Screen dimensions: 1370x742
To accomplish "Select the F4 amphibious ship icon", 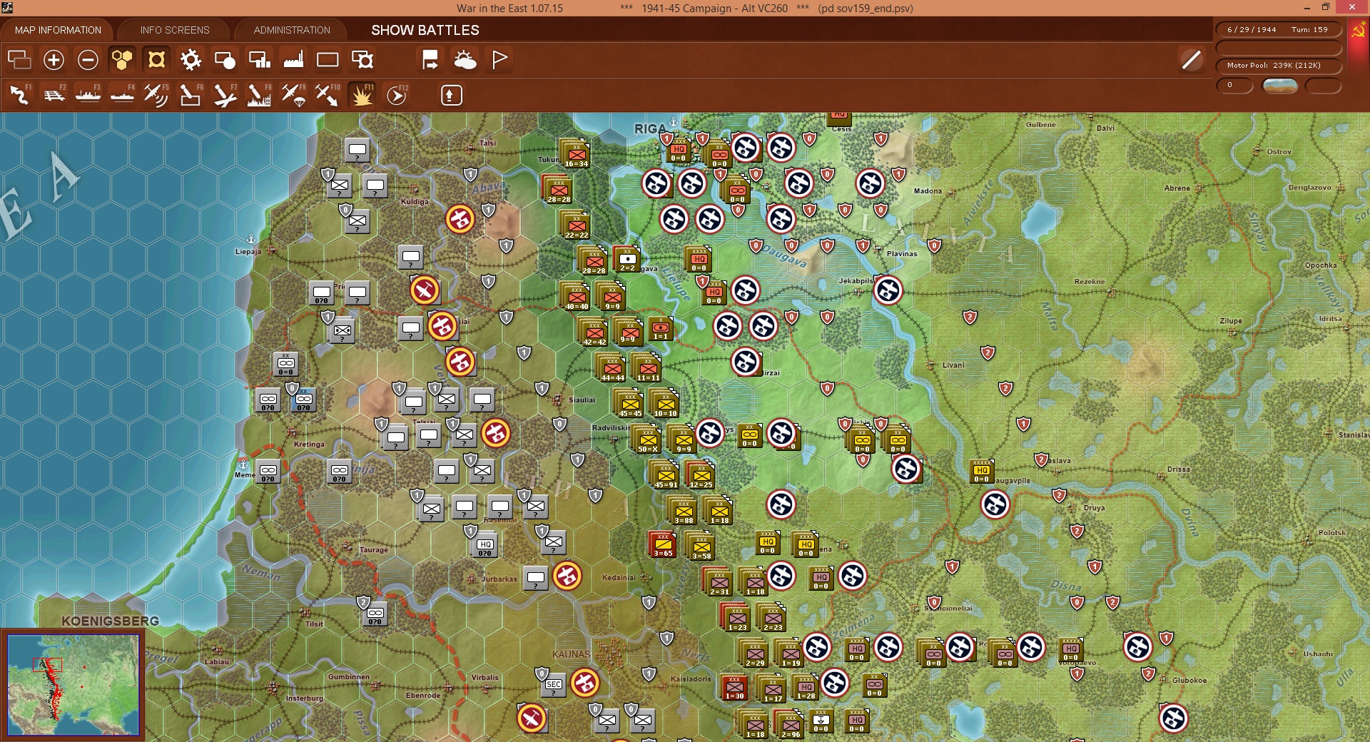I will (122, 95).
